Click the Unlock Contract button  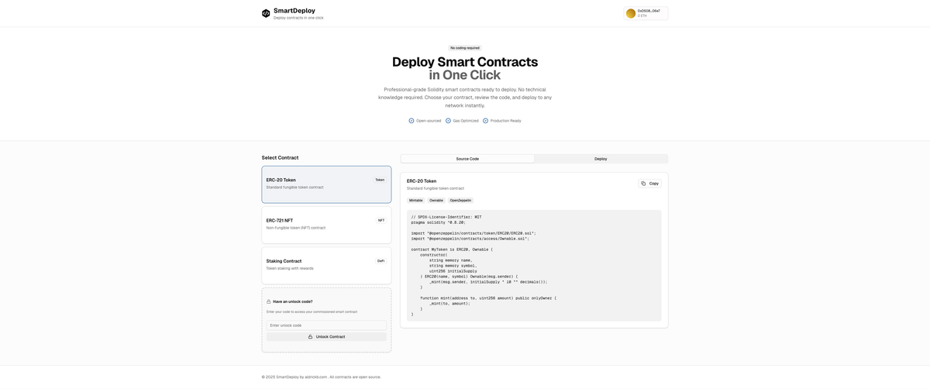coord(326,336)
